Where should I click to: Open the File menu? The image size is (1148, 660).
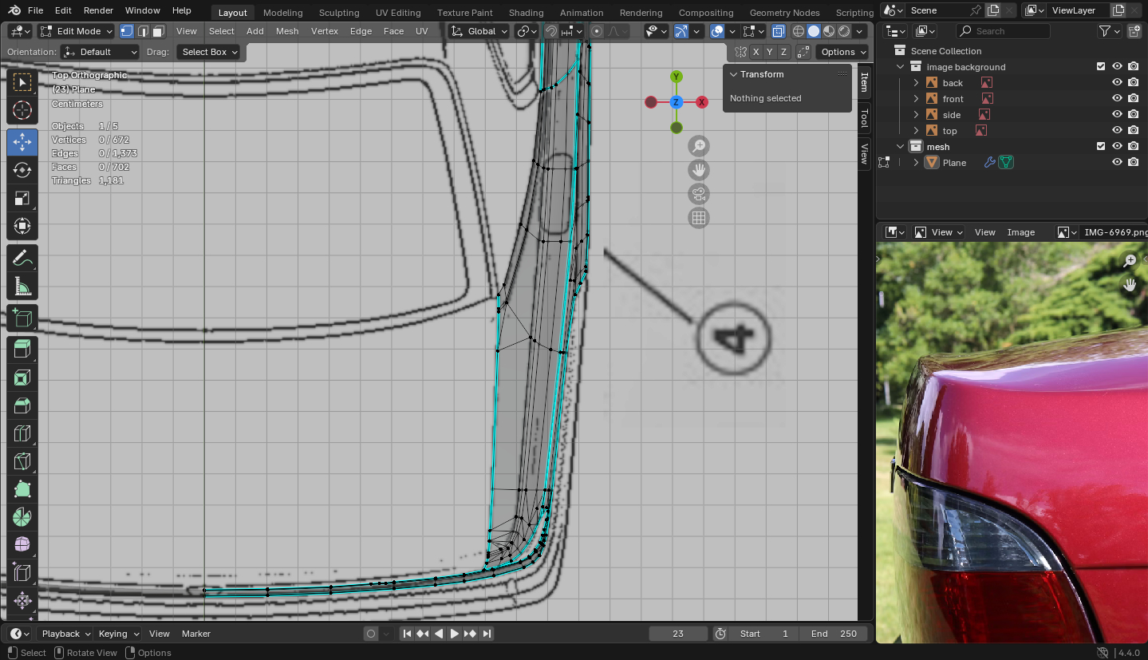click(35, 10)
